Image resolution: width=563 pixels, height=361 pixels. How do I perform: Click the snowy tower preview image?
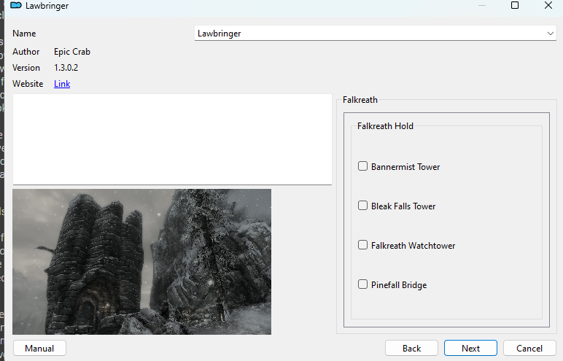(141, 262)
